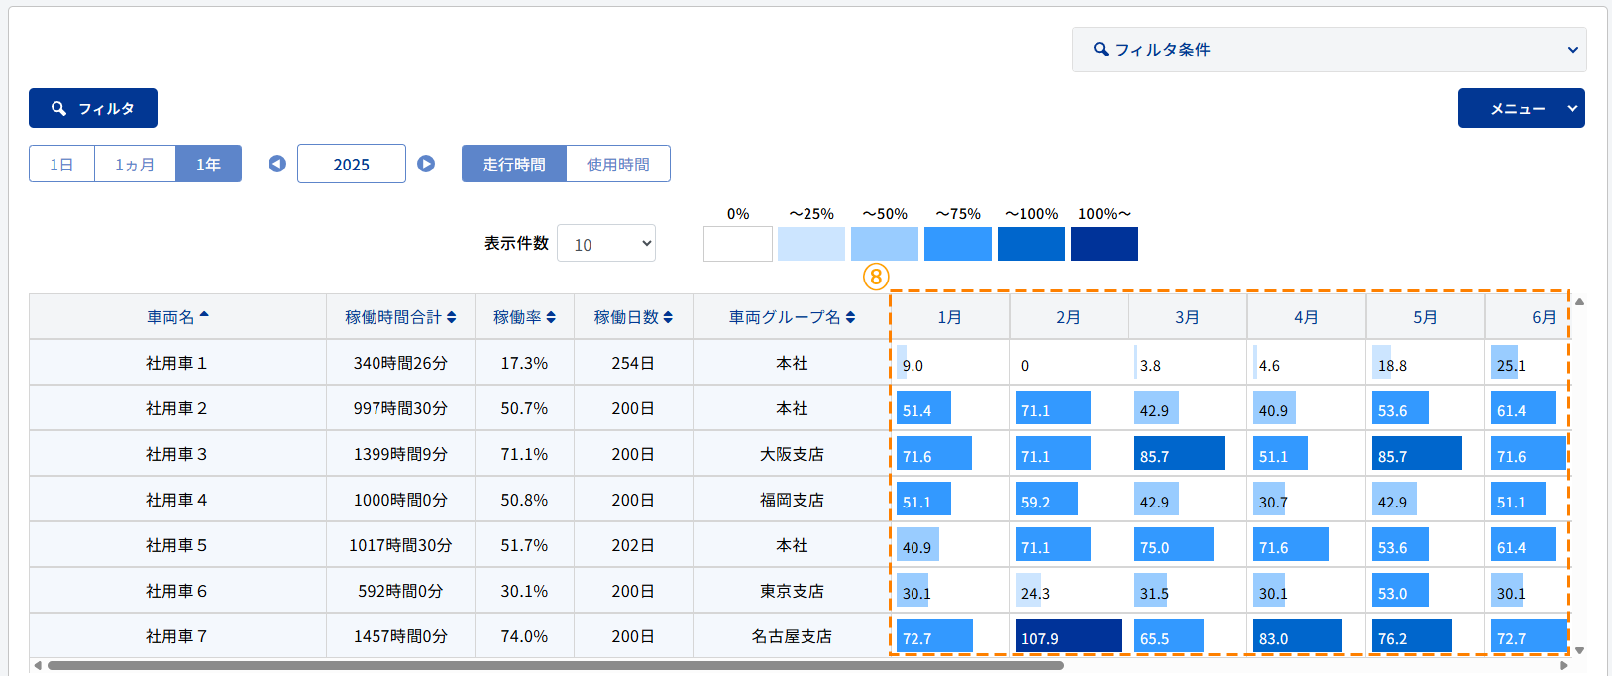Click the blue フィルタ button
This screenshot has height=676, width=1612.
click(x=93, y=108)
